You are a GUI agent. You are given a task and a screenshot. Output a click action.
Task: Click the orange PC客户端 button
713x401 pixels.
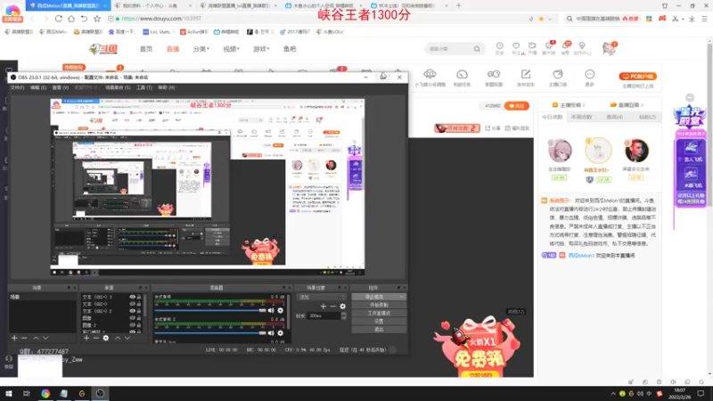[x=638, y=77]
